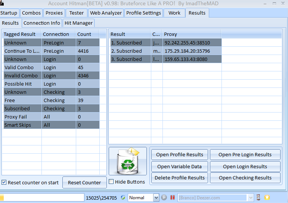Open the Web Analyzer tab
Viewport: 288px width, 203px height.
[106, 13]
